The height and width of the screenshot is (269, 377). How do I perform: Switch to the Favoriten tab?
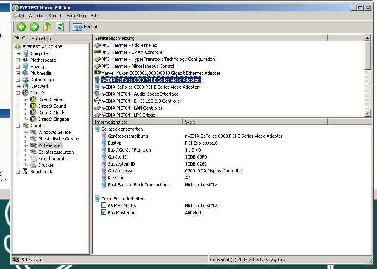(41, 39)
